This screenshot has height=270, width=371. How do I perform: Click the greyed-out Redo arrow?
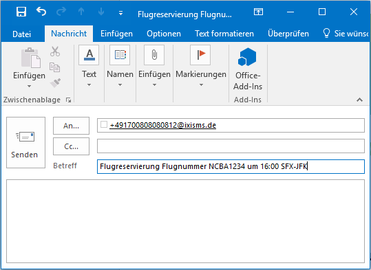point(61,12)
